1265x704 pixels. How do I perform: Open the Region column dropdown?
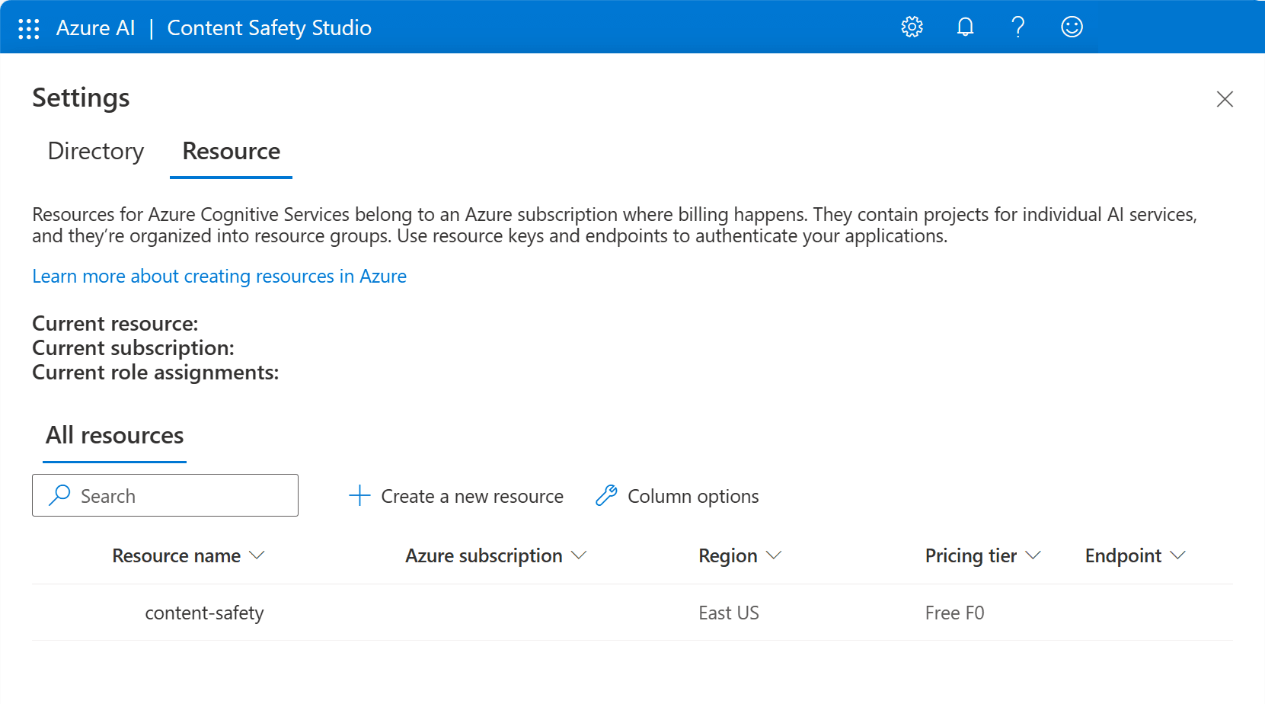coord(774,555)
